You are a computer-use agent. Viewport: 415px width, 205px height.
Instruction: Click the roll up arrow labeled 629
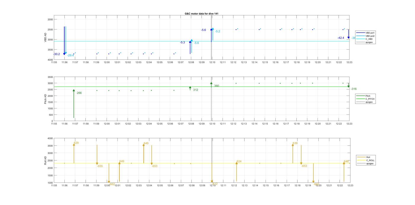point(74,154)
